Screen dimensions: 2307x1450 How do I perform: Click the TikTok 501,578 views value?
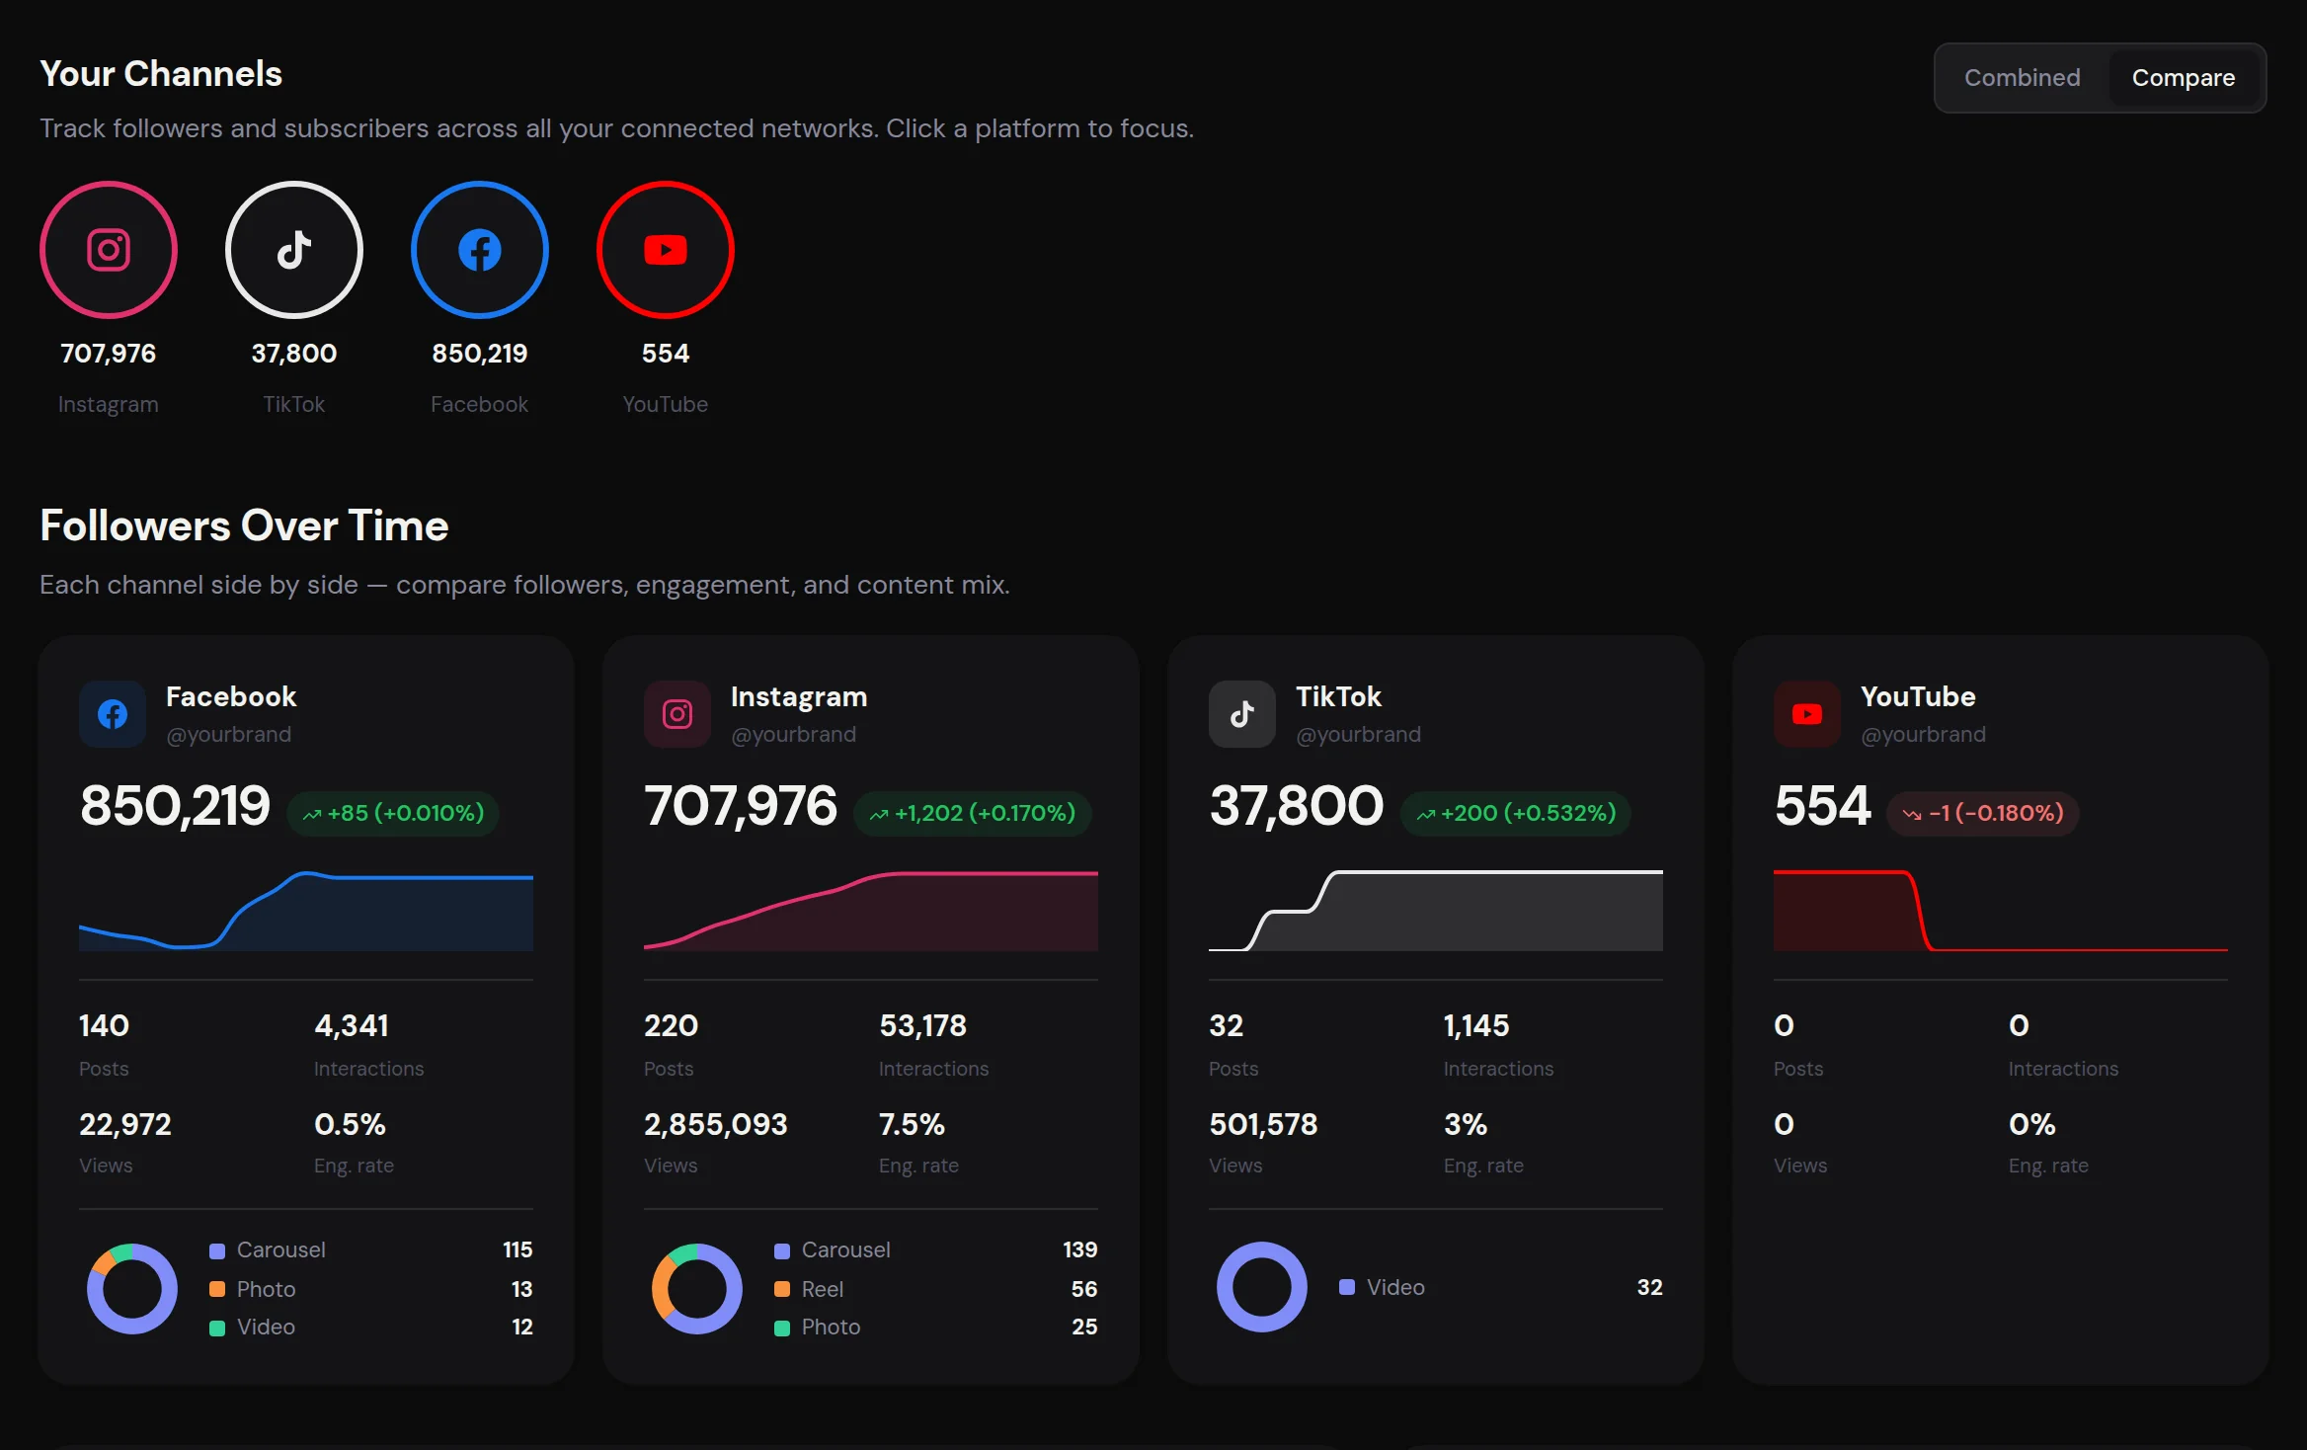[1263, 1125]
